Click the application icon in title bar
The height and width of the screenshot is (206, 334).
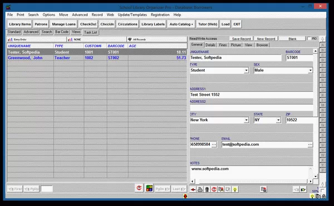coord(8,7)
